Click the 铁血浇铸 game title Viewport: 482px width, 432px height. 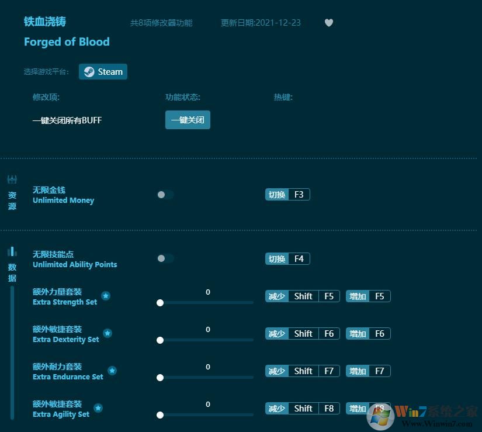click(45, 22)
